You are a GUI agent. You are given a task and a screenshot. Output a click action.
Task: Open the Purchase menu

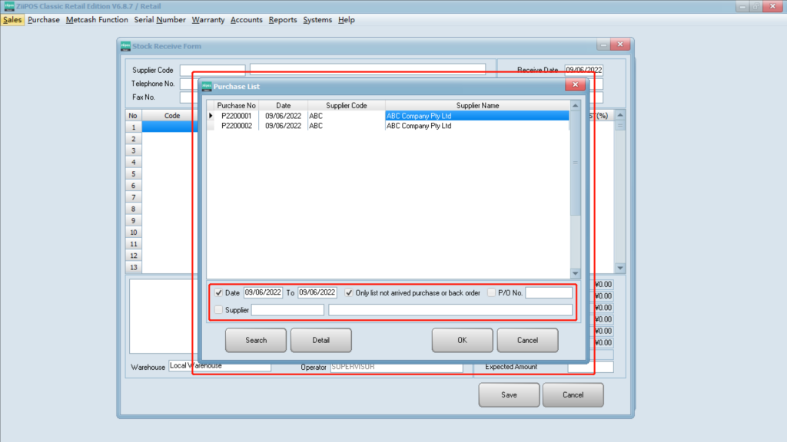(43, 20)
